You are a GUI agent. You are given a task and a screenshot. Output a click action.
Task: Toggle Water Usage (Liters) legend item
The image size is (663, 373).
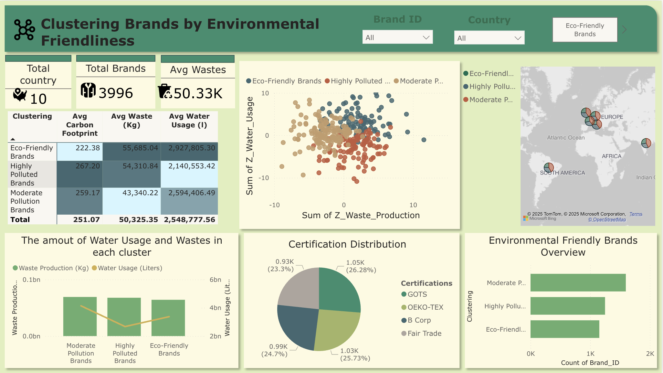click(x=130, y=268)
